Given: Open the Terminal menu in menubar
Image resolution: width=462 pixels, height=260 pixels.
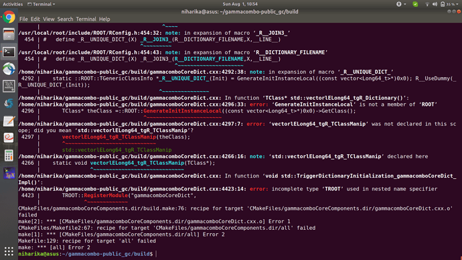Looking at the screenshot, I should tap(86, 19).
